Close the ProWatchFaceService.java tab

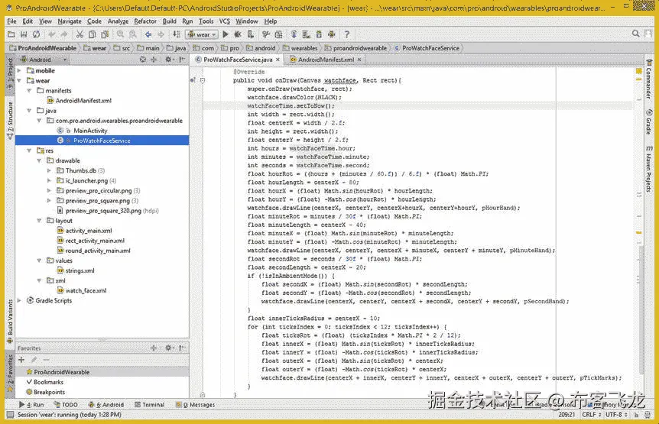click(278, 60)
